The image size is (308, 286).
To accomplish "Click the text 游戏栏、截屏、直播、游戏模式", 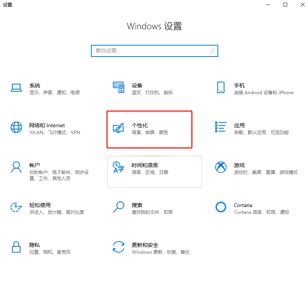I will [266, 172].
